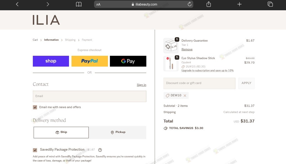Click the Express checkout label
Viewport: 286px width, 164px height.
(x=89, y=50)
